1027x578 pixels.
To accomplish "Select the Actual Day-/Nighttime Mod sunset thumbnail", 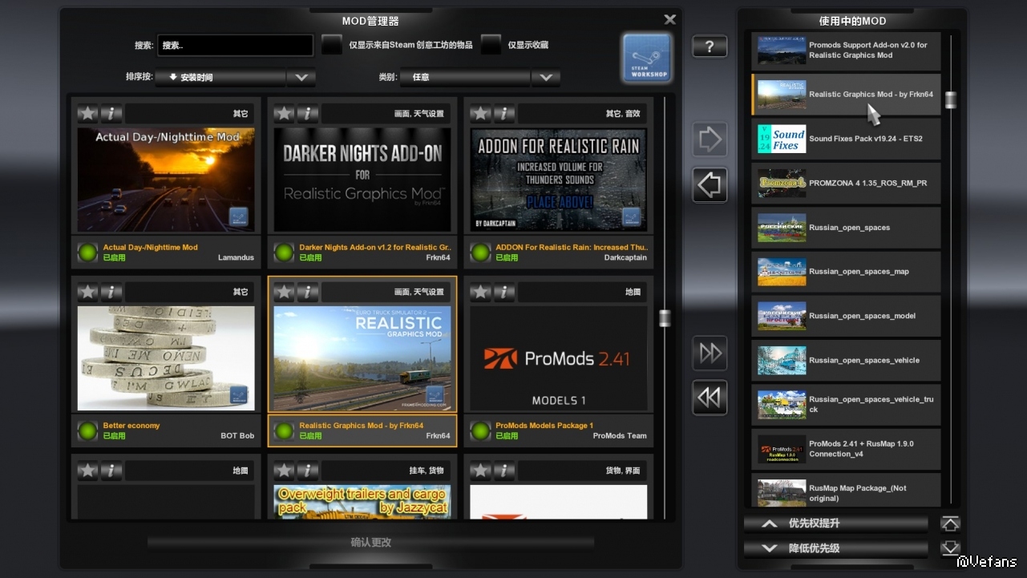I will click(x=166, y=180).
